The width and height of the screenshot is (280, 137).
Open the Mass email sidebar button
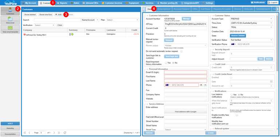[10, 20]
